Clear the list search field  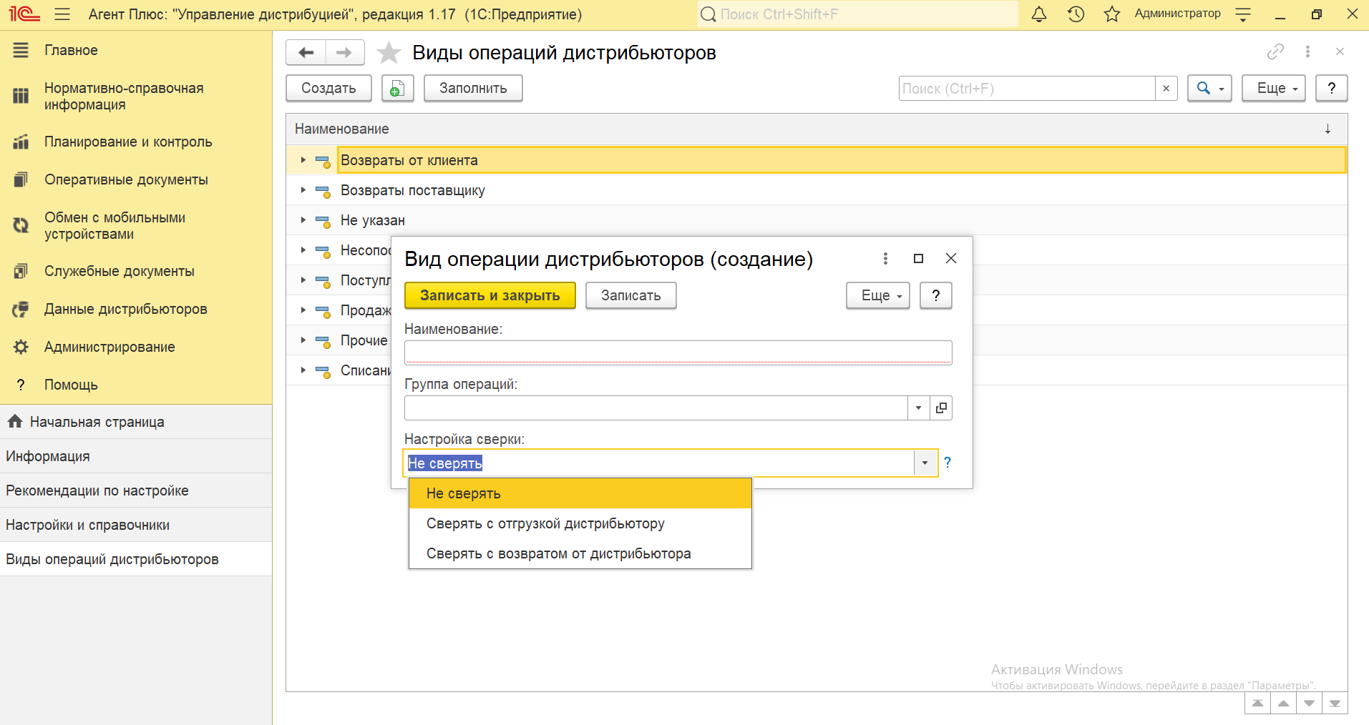coord(1166,88)
